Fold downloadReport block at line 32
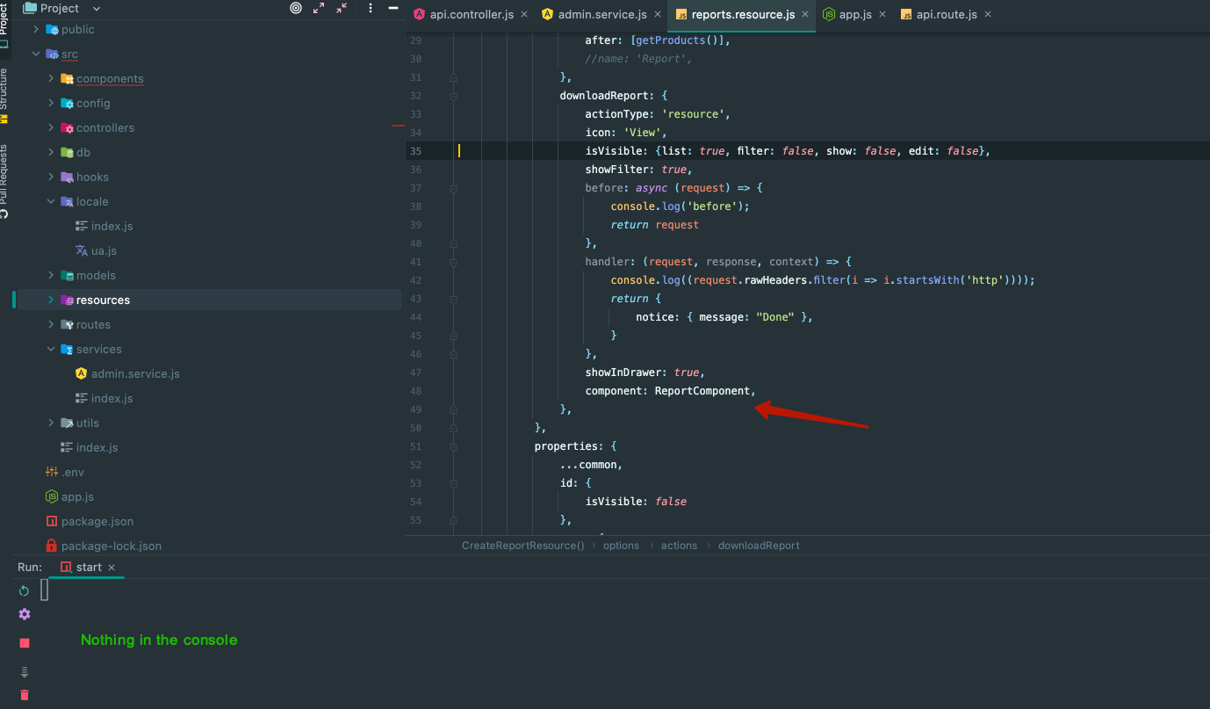 click(x=453, y=96)
